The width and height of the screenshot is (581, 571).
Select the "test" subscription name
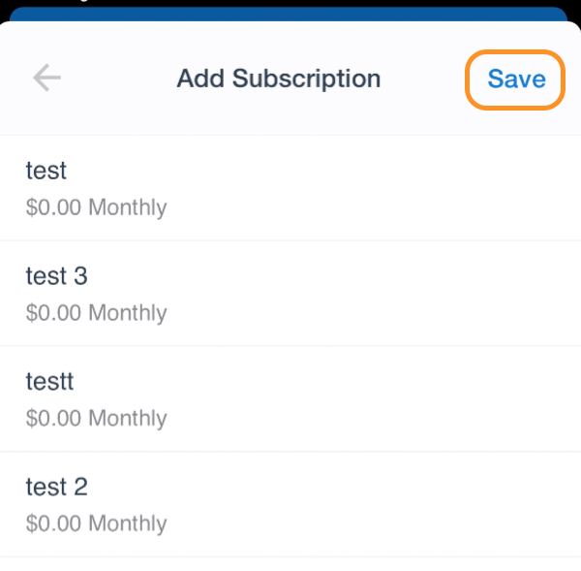click(x=46, y=171)
